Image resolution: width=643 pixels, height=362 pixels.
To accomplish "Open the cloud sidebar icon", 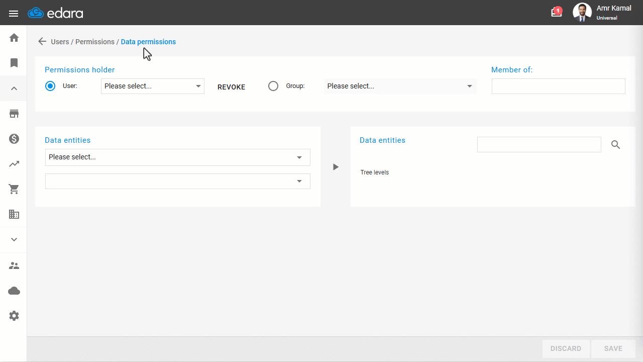I will [14, 291].
